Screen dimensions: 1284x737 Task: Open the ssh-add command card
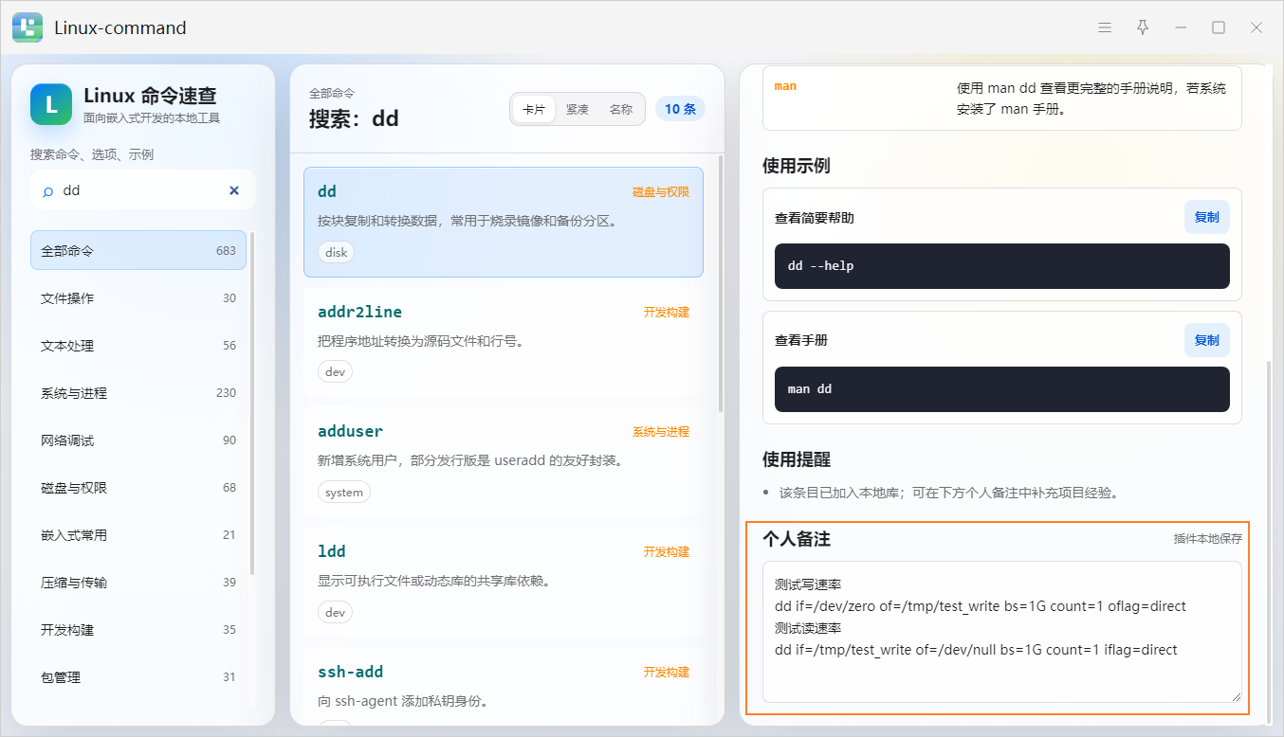(x=504, y=687)
